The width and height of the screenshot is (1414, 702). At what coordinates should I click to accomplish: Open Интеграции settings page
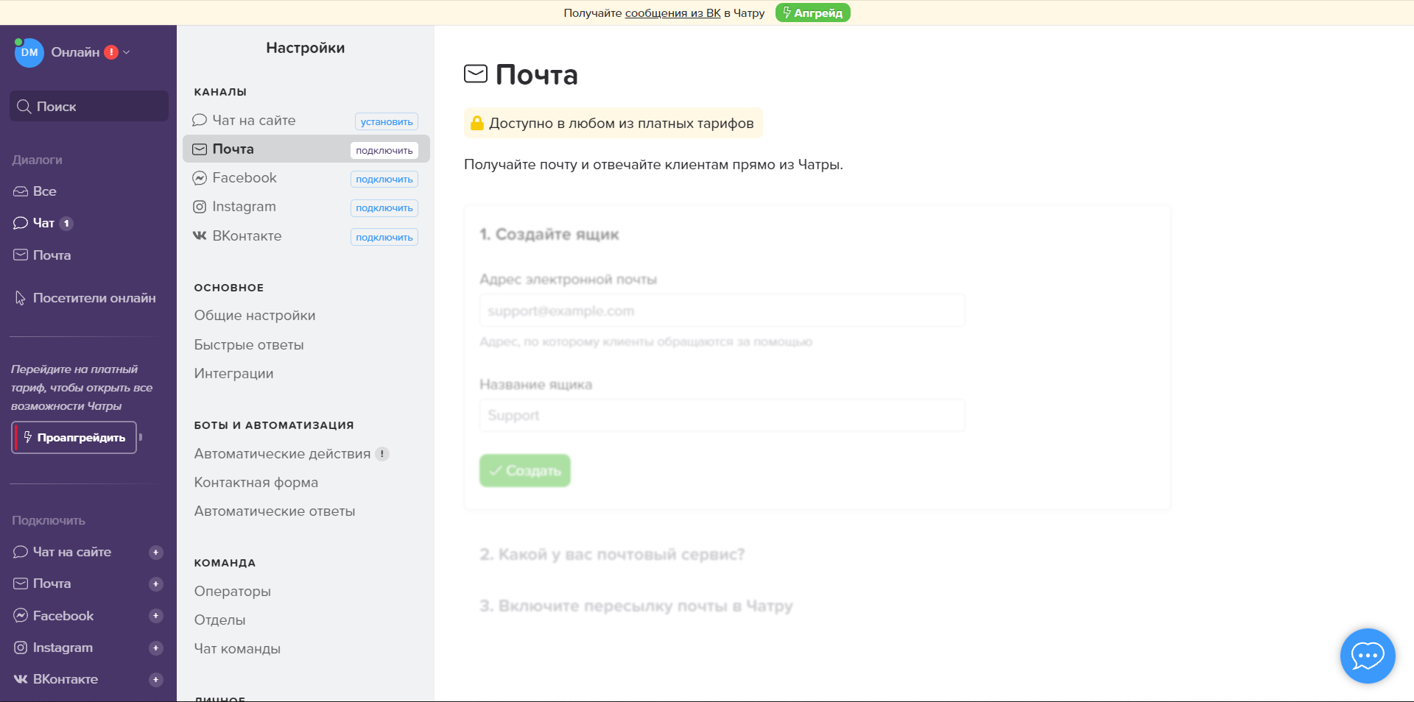(233, 374)
